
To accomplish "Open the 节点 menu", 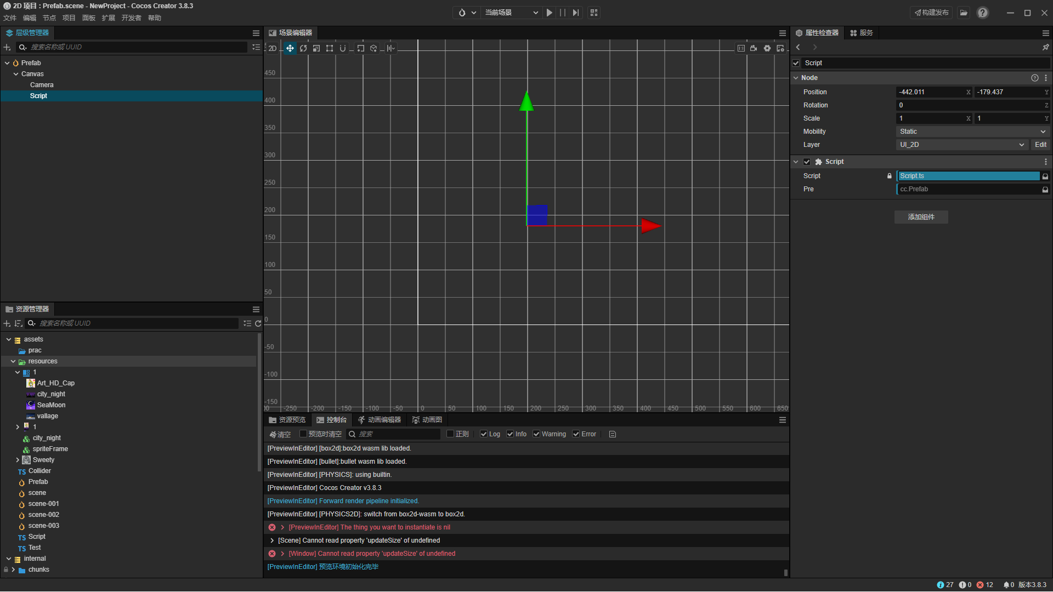I will [49, 18].
